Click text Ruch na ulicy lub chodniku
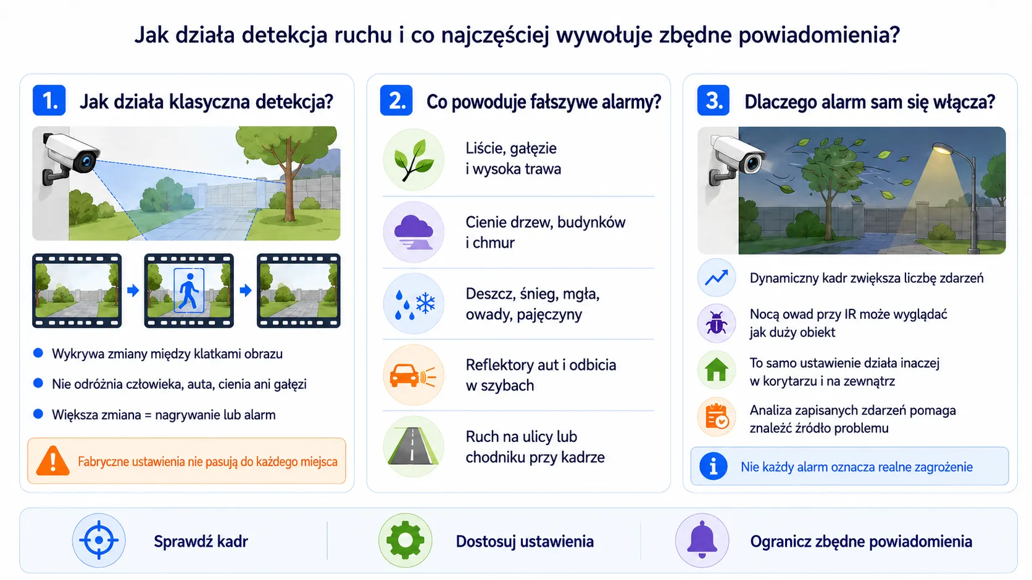The width and height of the screenshot is (1032, 580). 535,447
